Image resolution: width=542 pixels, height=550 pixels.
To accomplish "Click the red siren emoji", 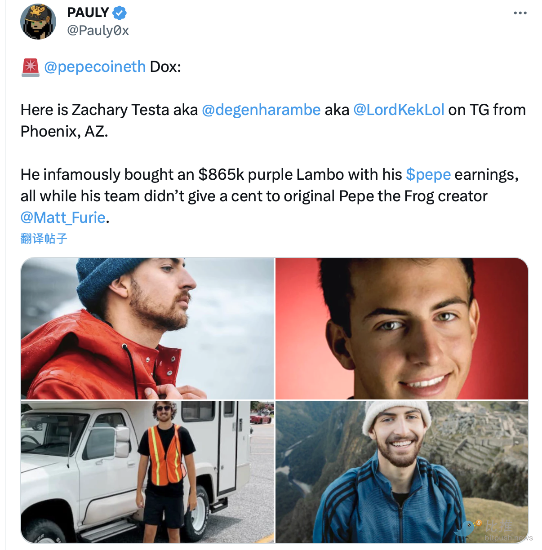I will pos(31,67).
